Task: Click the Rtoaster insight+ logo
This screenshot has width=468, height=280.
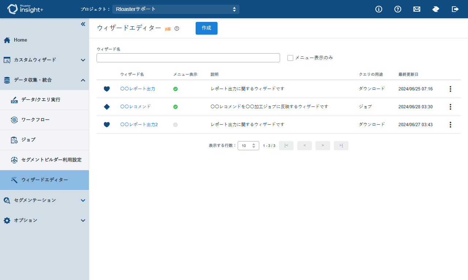Action: pyautogui.click(x=25, y=9)
